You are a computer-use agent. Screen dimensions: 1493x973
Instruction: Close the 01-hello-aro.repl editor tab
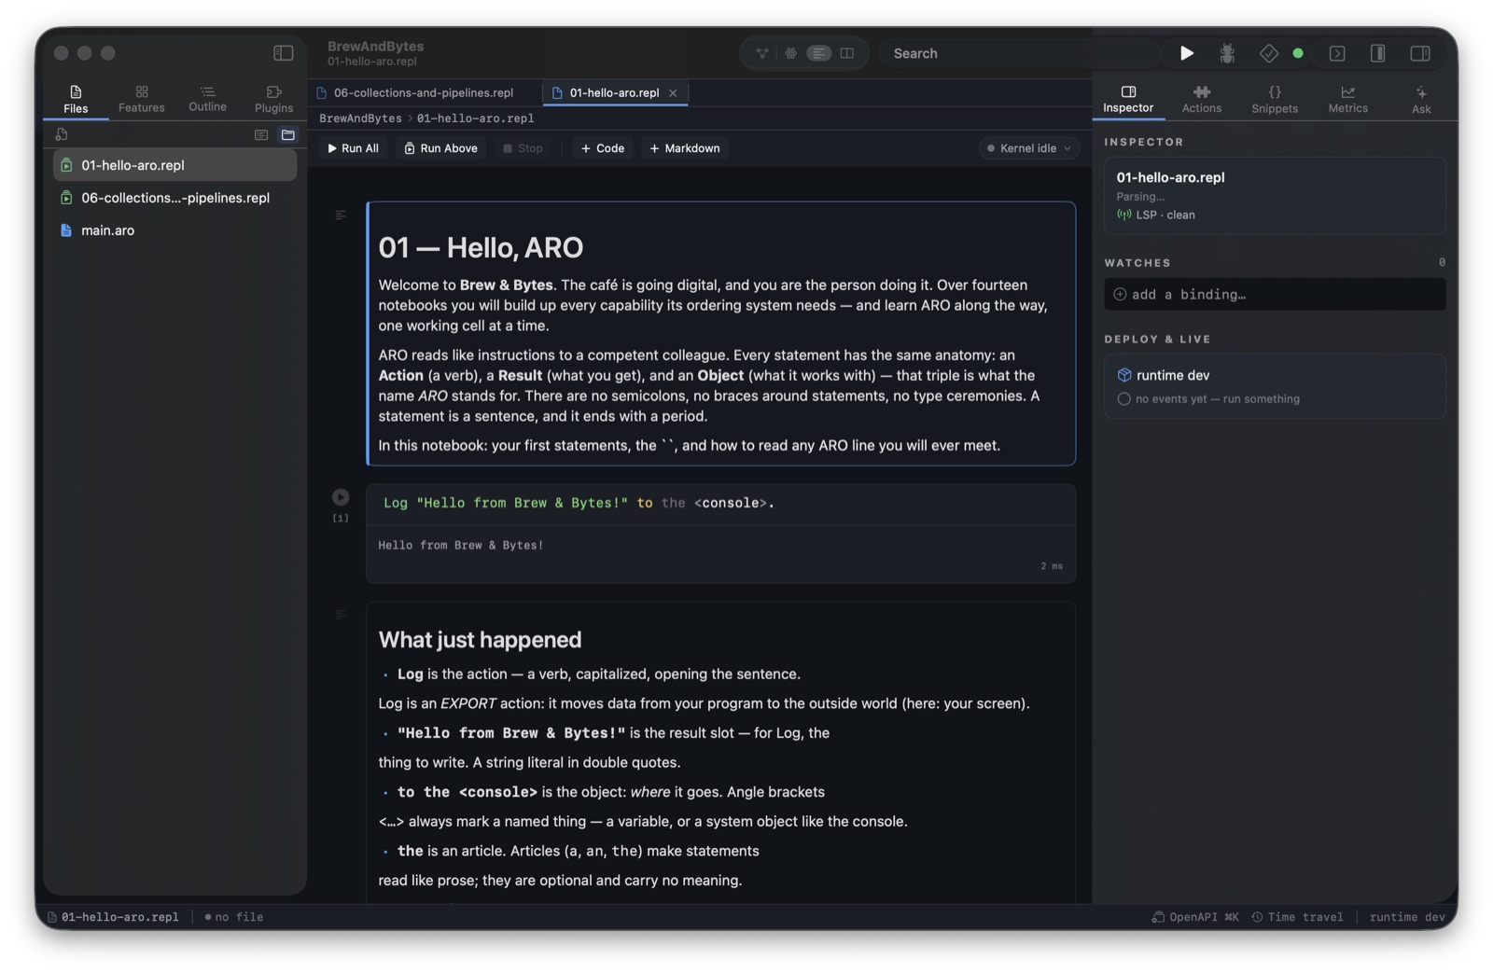(673, 92)
